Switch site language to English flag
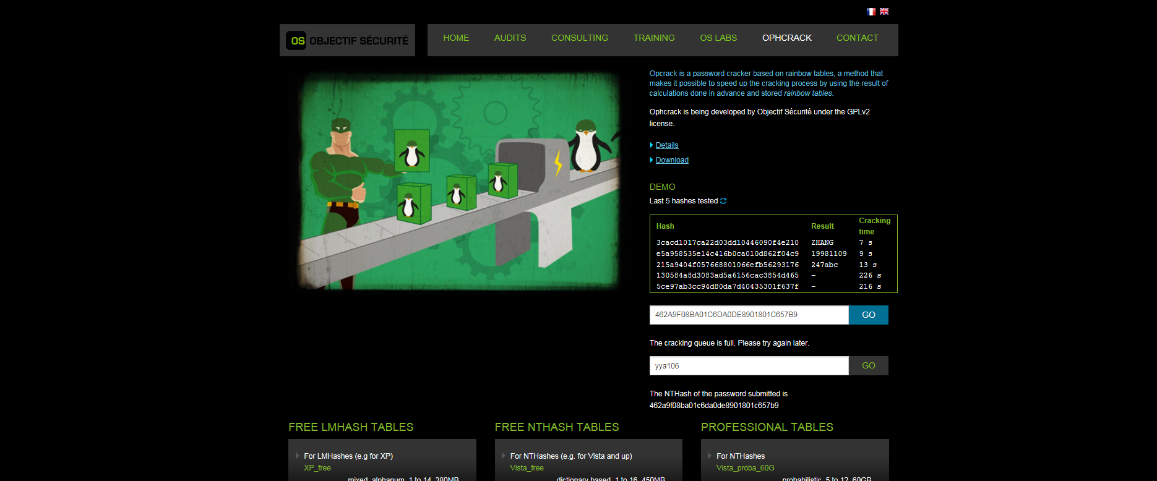Screen dimensions: 1157x481 coord(884,12)
